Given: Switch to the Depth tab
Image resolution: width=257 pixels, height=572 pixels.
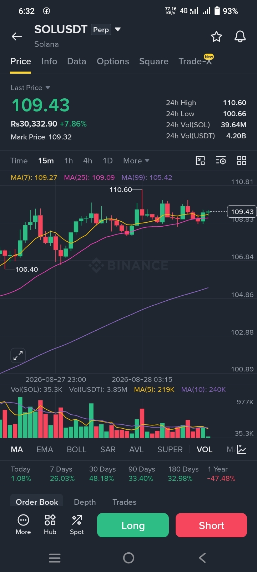Looking at the screenshot, I should click(x=85, y=502).
